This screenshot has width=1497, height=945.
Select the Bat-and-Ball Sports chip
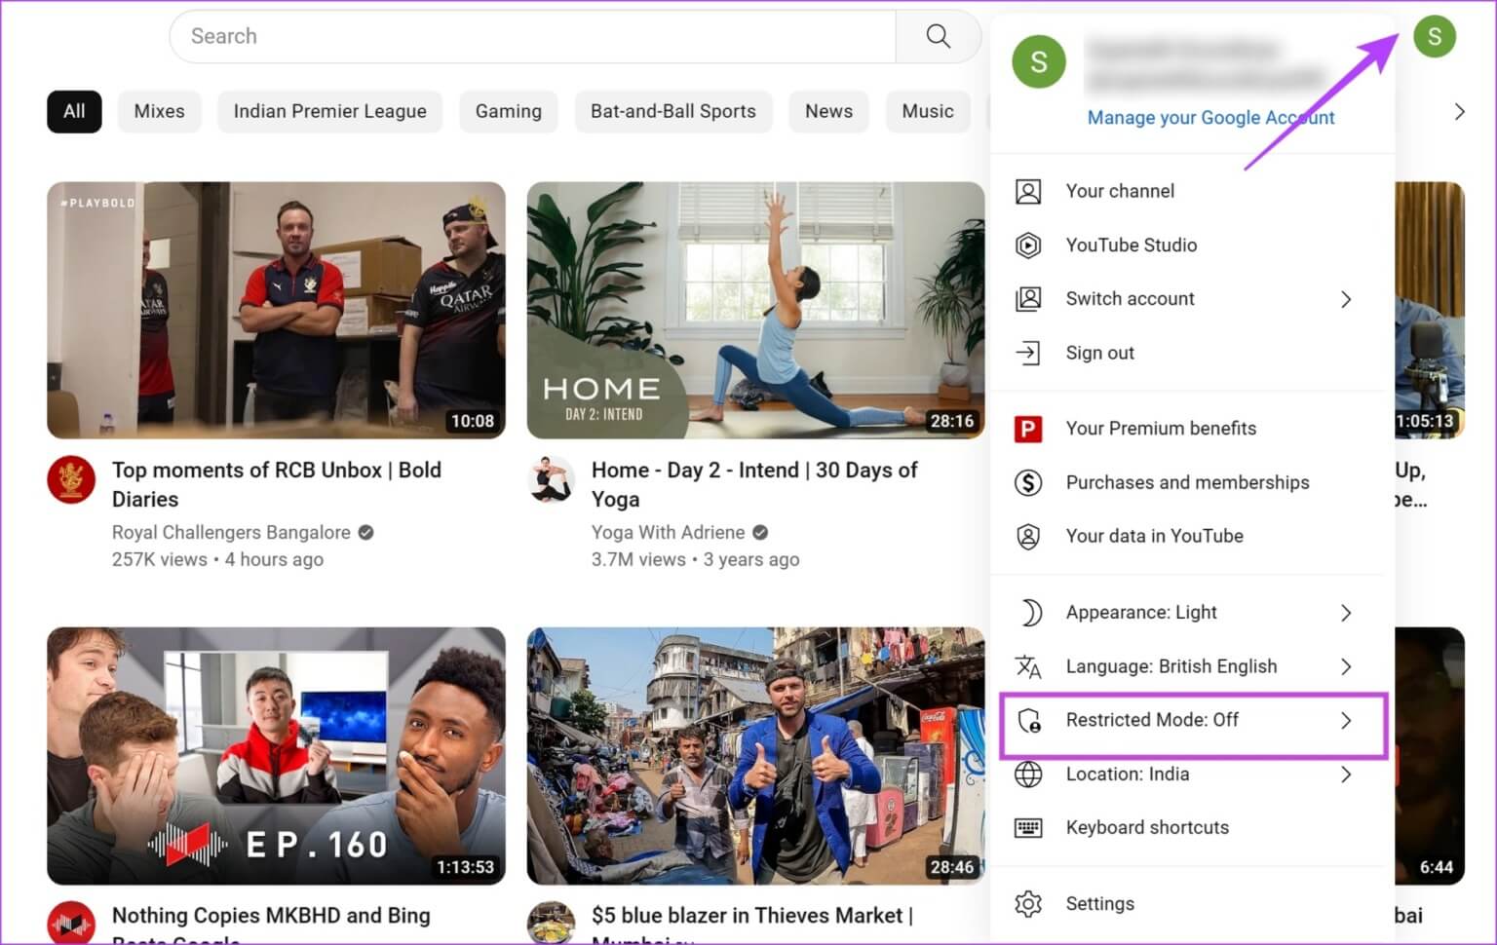[x=672, y=111]
